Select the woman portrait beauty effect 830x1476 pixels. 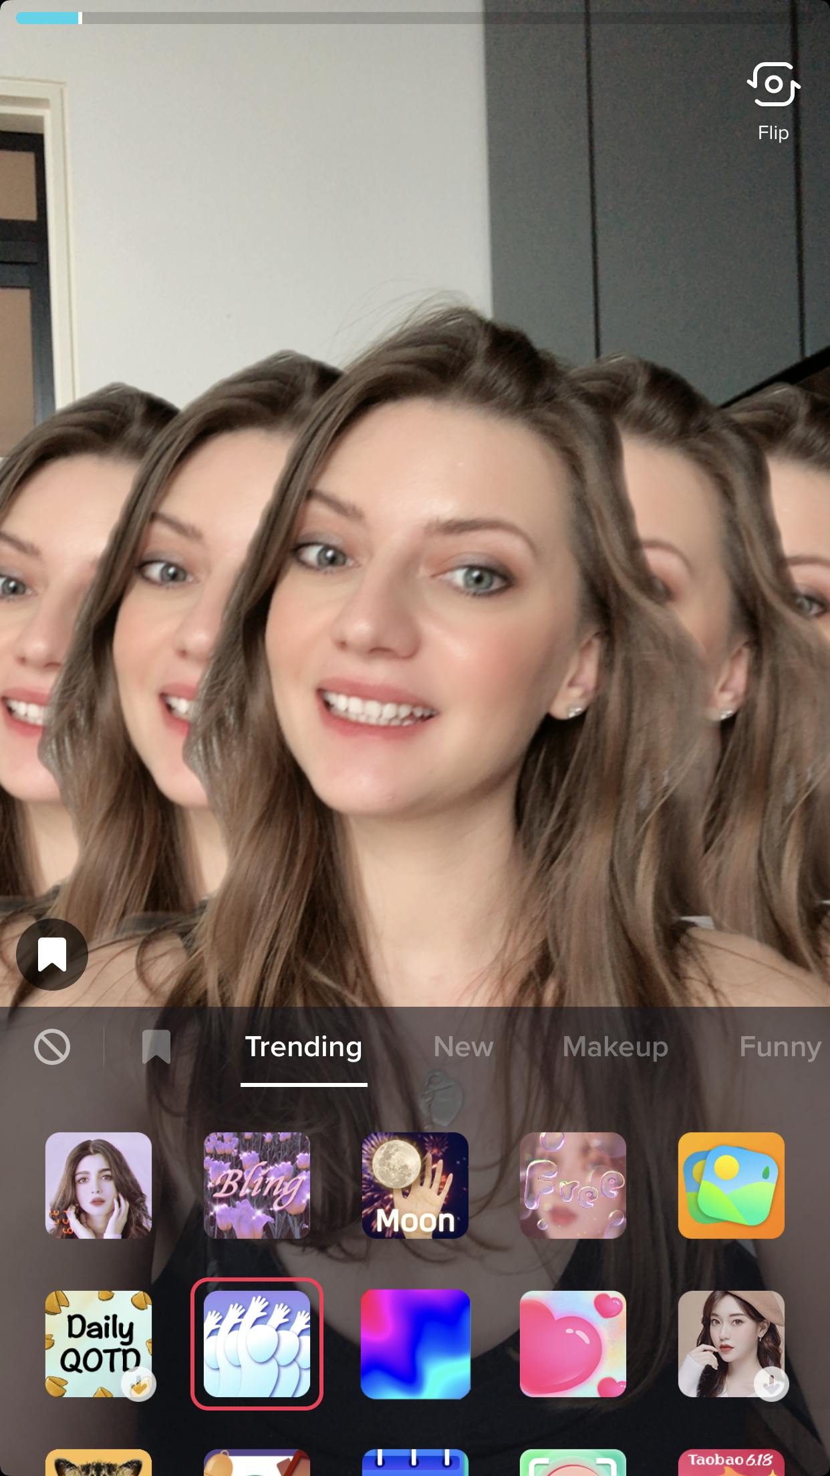tap(98, 1185)
